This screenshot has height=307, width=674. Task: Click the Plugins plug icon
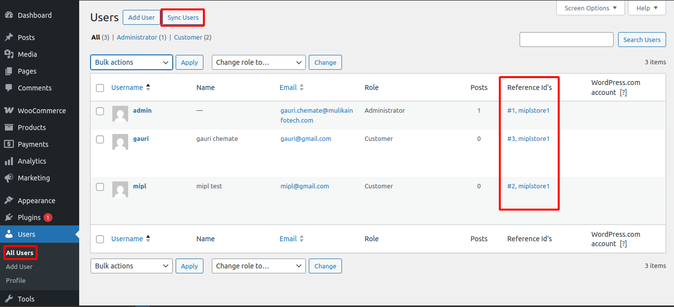pos(8,218)
